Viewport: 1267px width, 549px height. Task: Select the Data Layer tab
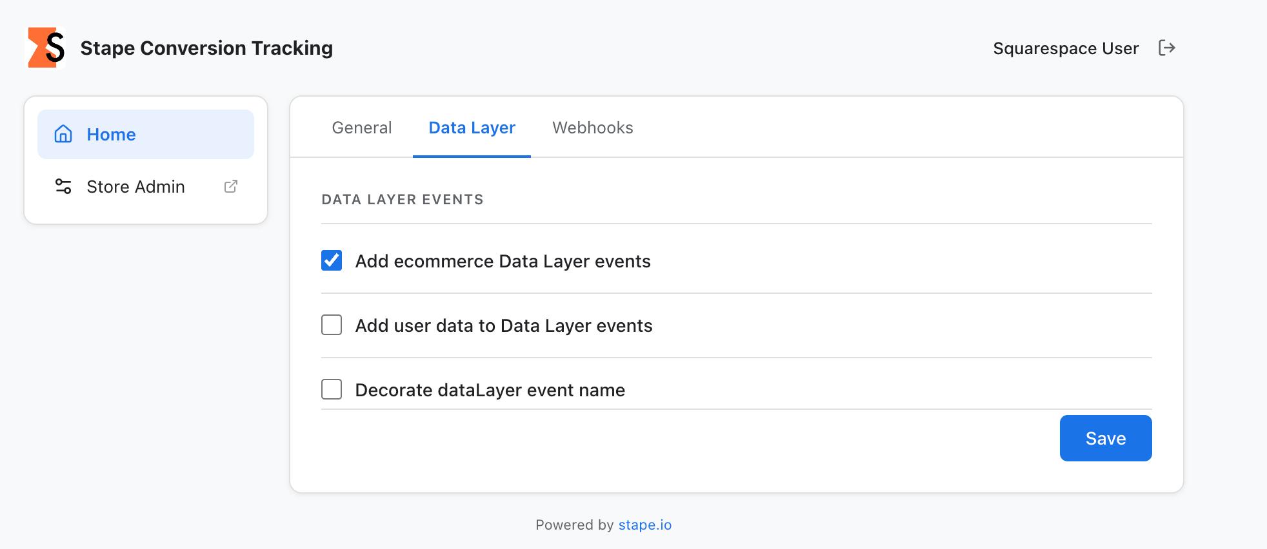(472, 128)
